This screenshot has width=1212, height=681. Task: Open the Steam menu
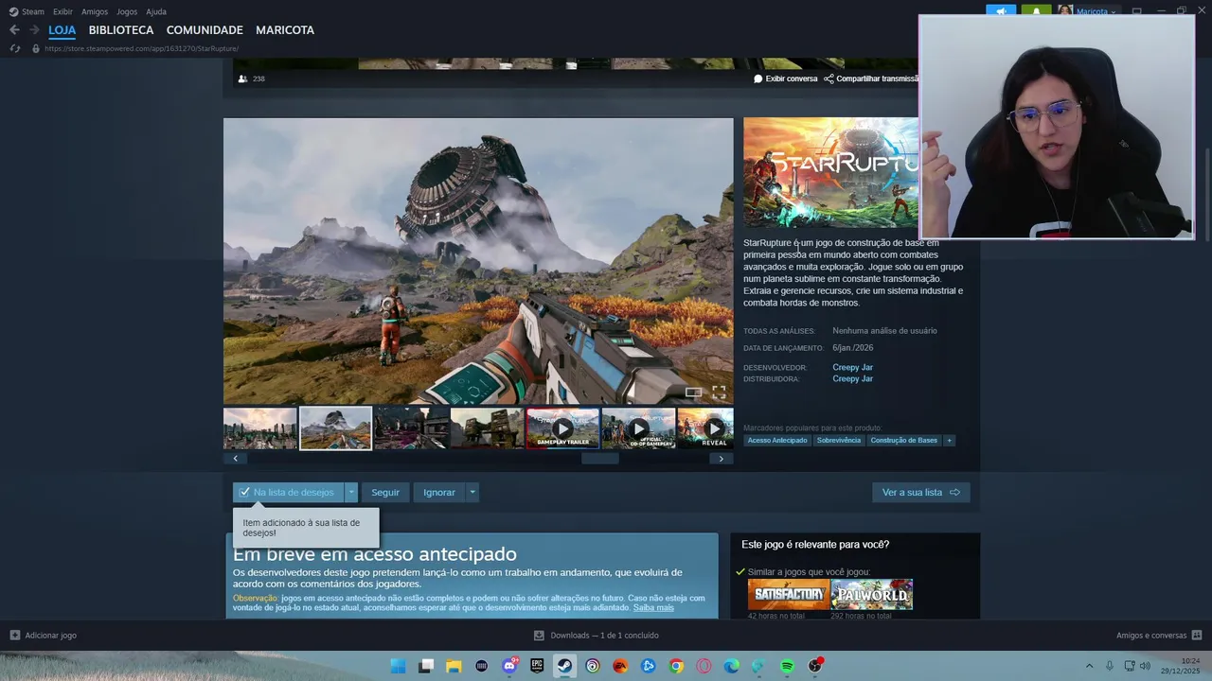[x=32, y=11]
